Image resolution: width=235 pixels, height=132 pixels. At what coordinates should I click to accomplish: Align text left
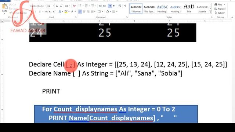pos(80,11)
